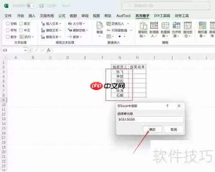Confirm with the 确定 button
The width and height of the screenshot is (215, 172).
pos(152,130)
